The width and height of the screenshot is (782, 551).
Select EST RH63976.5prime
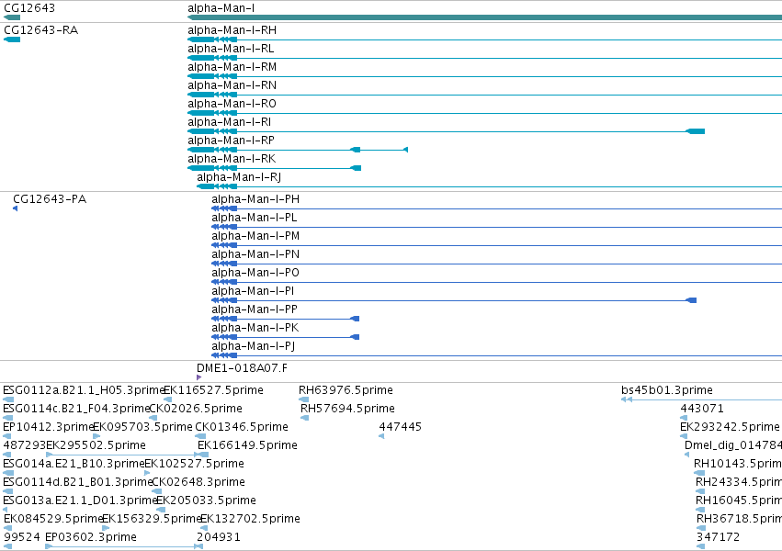pyautogui.click(x=346, y=390)
